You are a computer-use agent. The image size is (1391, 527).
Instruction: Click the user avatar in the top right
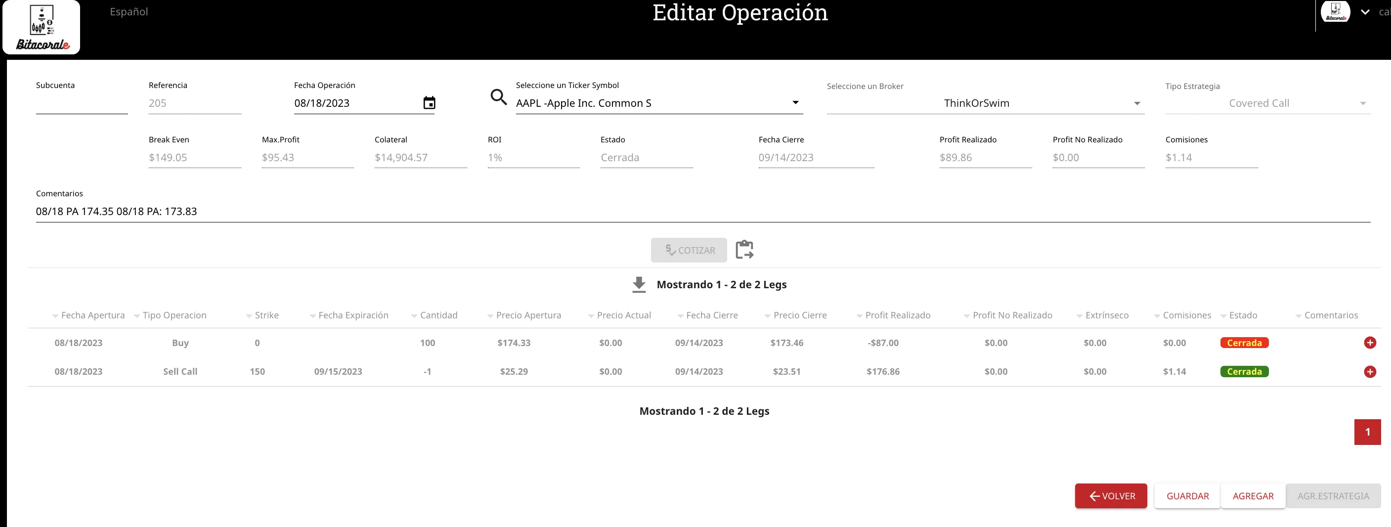[x=1335, y=11]
